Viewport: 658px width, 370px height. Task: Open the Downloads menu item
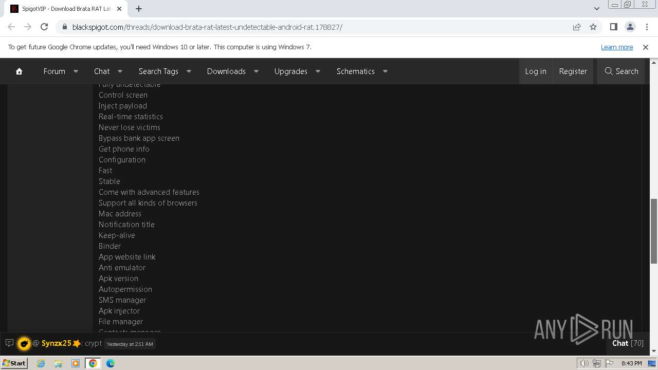click(226, 71)
